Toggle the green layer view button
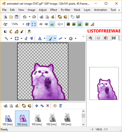 52,24
